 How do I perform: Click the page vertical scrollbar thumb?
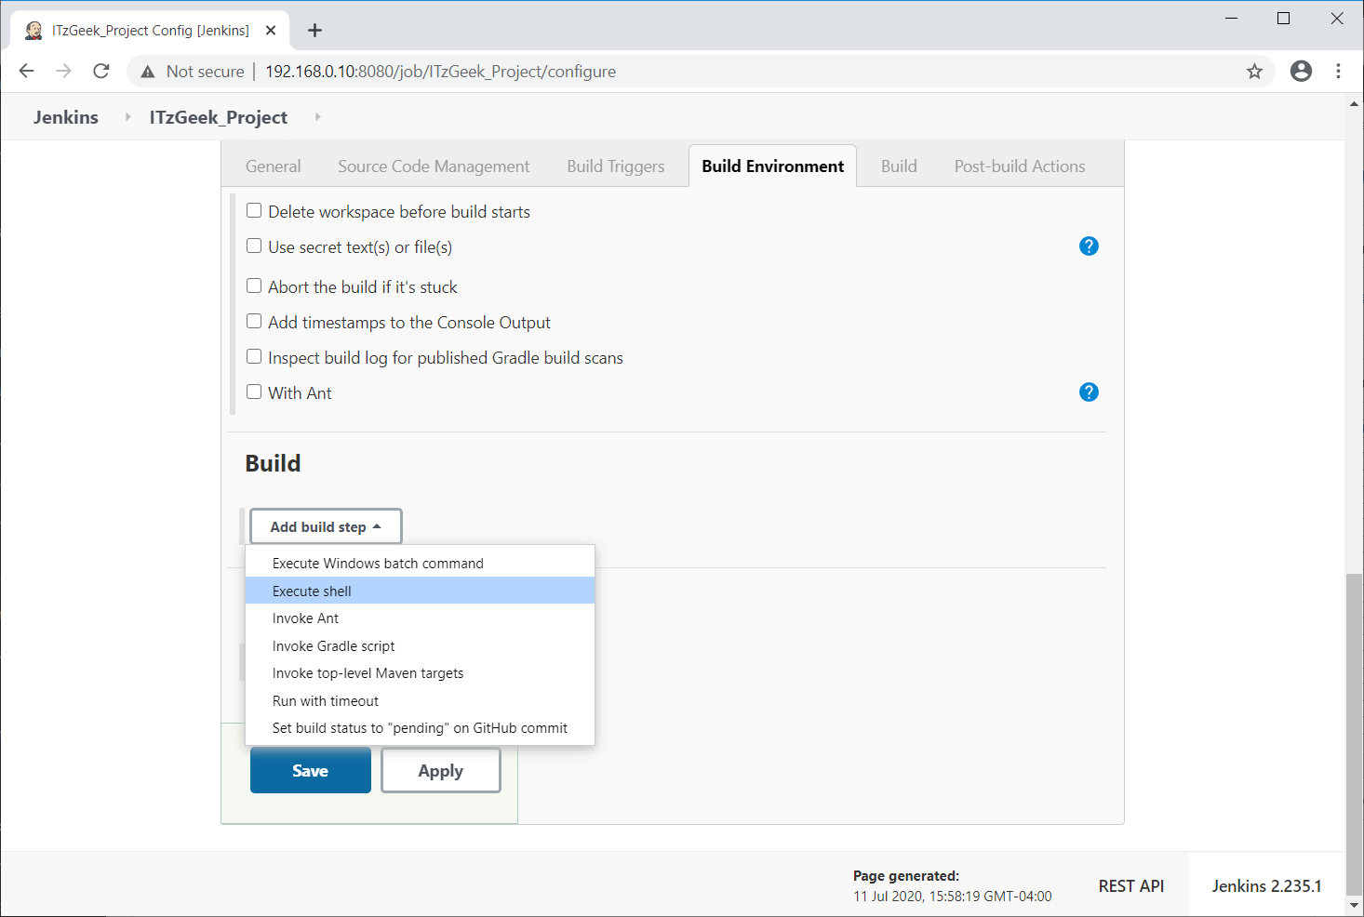tap(1354, 735)
